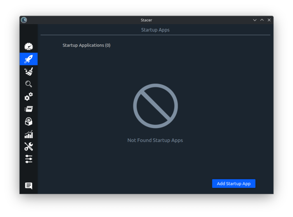Viewport: 293px width, 217px height.
Task: Click the Not Found Startup Apps text
Action: [x=155, y=140]
